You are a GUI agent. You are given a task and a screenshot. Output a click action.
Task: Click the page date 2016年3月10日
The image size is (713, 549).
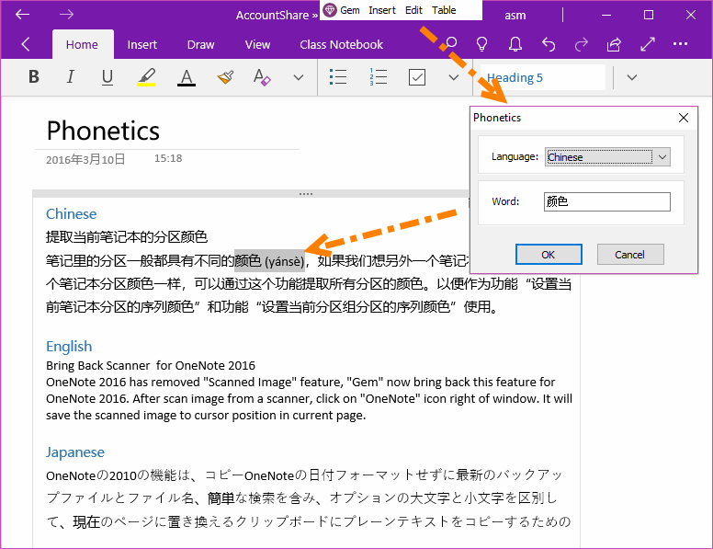click(x=85, y=159)
